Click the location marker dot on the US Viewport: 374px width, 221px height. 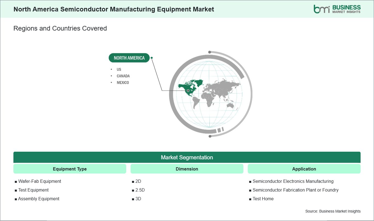pos(188,91)
